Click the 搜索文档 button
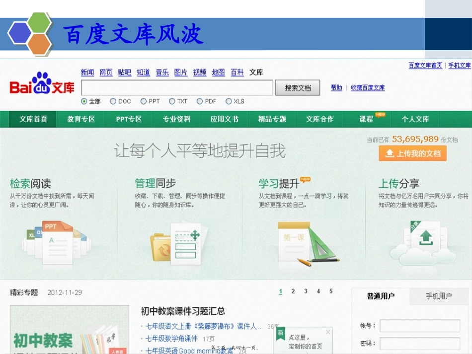The height and width of the screenshot is (354, 472). pyautogui.click(x=298, y=88)
